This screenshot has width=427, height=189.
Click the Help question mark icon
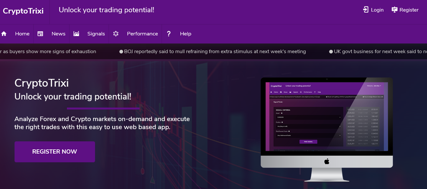[169, 34]
